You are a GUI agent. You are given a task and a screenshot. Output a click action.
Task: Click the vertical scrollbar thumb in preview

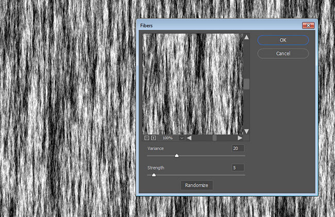tap(246, 84)
